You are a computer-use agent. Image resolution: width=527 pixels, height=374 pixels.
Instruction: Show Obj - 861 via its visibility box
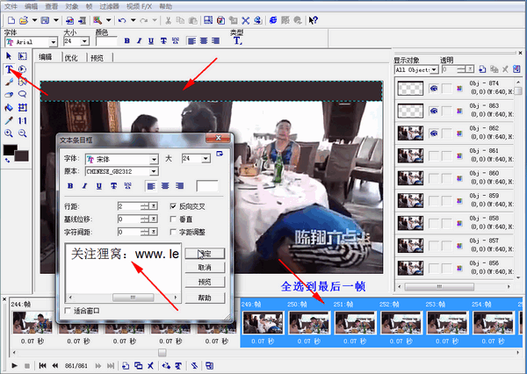tap(434, 156)
